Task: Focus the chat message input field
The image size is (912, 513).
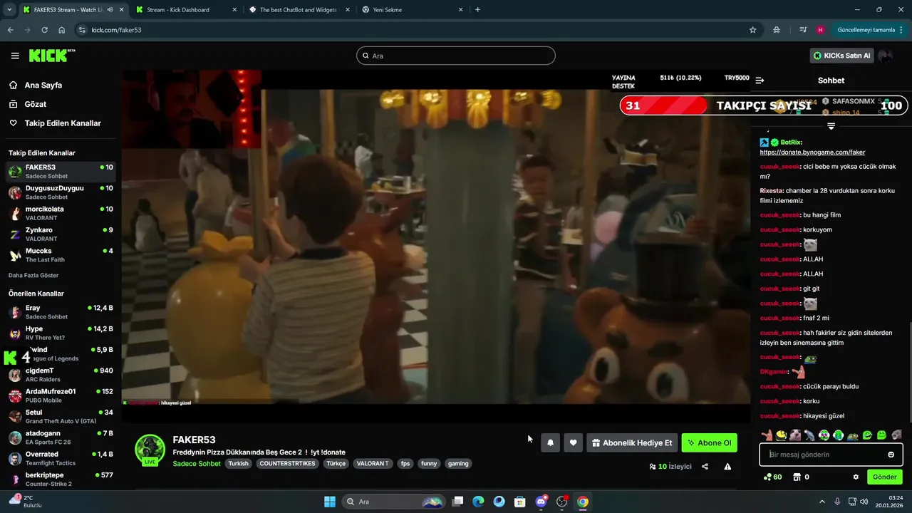Action: [831, 455]
